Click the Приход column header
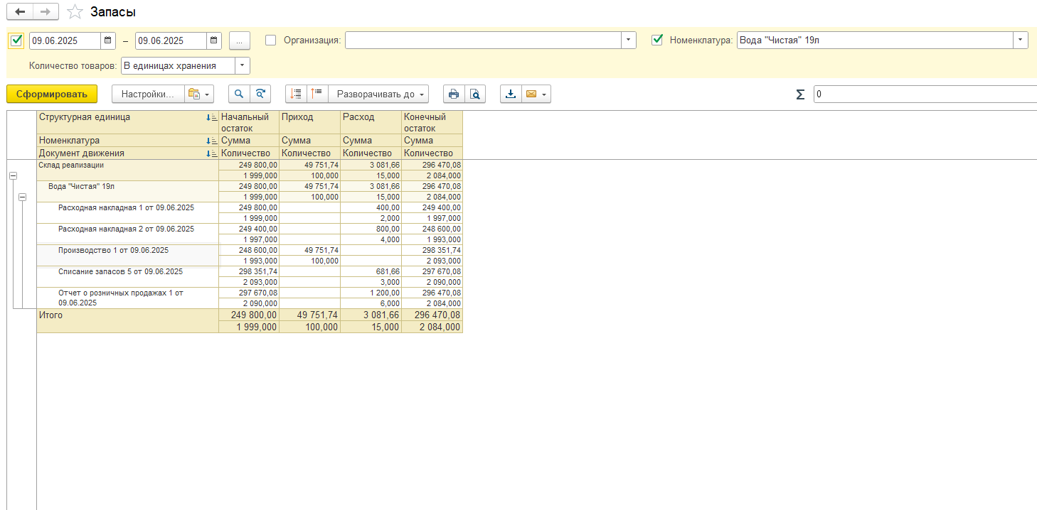Viewport: 1037px width, 510px height. point(310,122)
